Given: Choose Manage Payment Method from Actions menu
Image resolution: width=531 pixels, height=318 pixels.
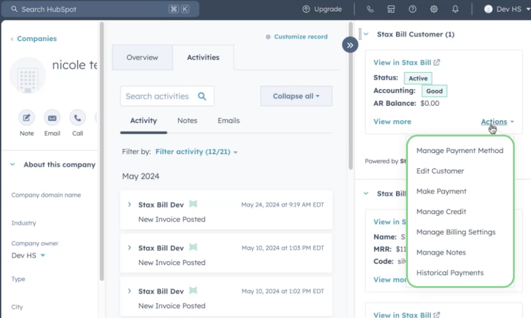Looking at the screenshot, I should (460, 150).
